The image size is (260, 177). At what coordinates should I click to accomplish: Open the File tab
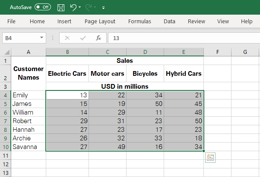11,22
